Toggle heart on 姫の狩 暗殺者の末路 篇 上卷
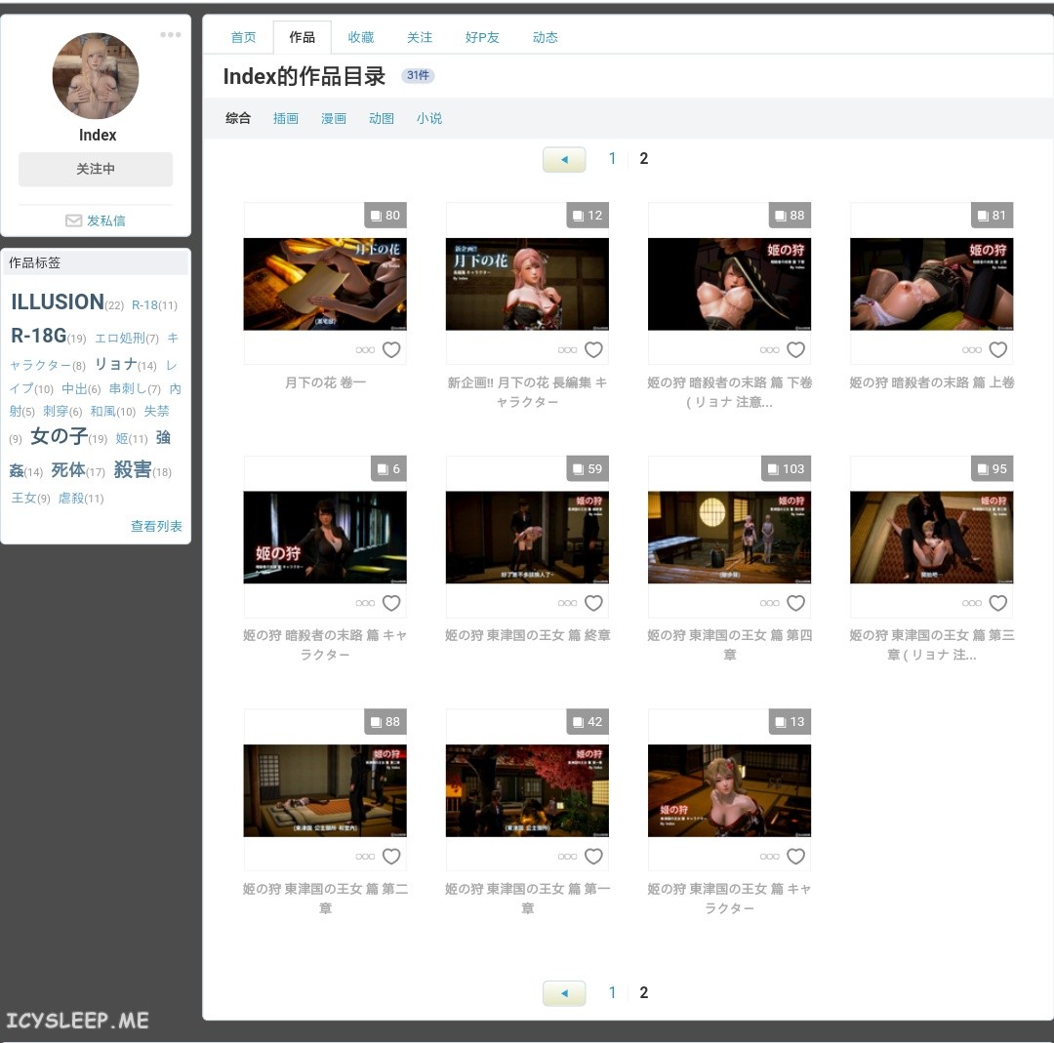The height and width of the screenshot is (1043, 1054). [x=998, y=349]
